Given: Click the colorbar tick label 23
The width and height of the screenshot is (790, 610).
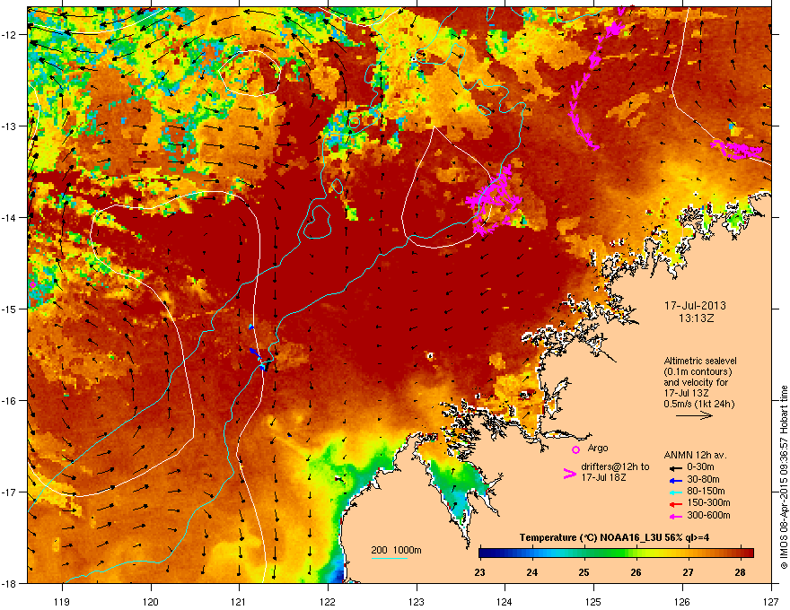Looking at the screenshot, I should [479, 572].
